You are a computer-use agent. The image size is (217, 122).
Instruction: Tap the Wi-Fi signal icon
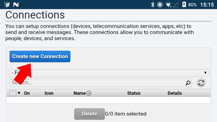pyautogui.click(x=168, y=5)
